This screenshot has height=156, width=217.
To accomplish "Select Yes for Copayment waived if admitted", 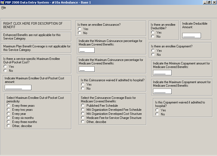I will tap(157, 110).
